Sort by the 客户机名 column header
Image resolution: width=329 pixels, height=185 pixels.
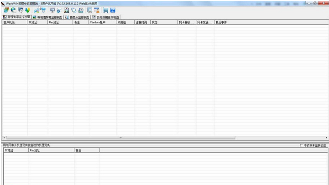click(x=15, y=22)
